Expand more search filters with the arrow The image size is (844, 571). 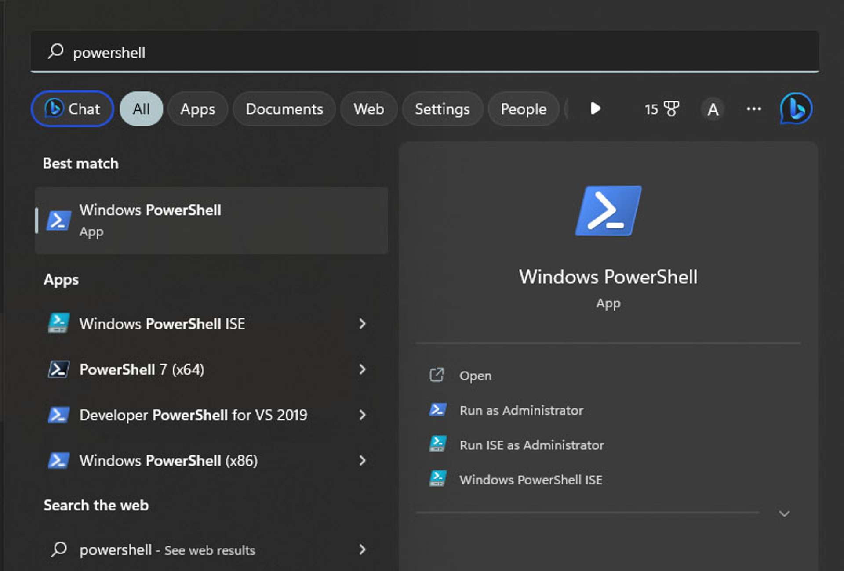(x=596, y=109)
